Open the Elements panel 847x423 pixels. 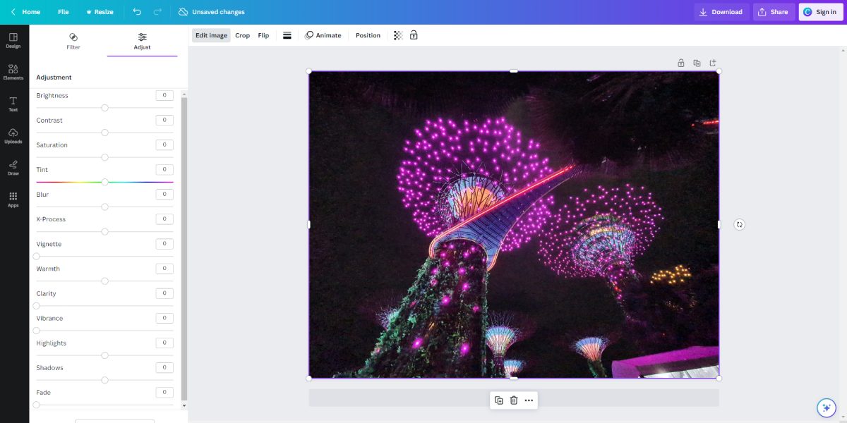pyautogui.click(x=13, y=73)
